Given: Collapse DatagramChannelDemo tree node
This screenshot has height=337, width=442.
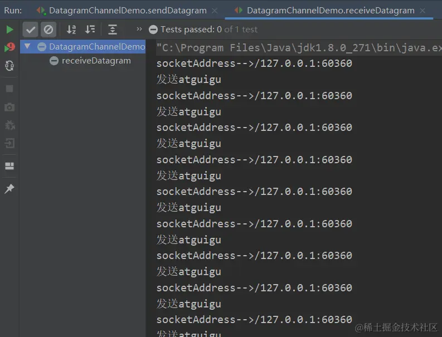Looking at the screenshot, I should pos(27,46).
